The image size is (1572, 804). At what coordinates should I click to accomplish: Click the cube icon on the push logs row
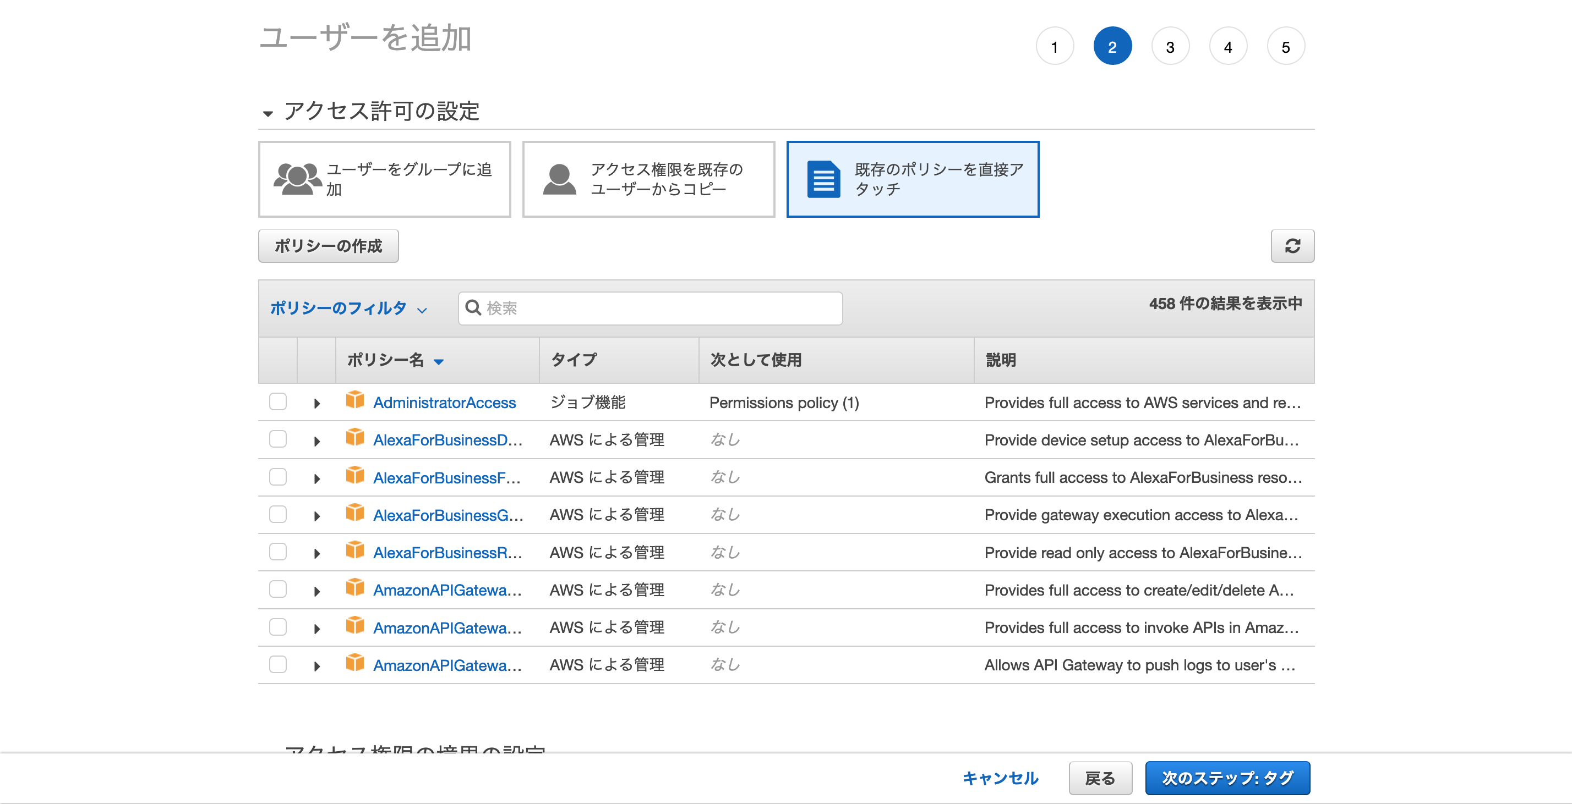pos(354,663)
